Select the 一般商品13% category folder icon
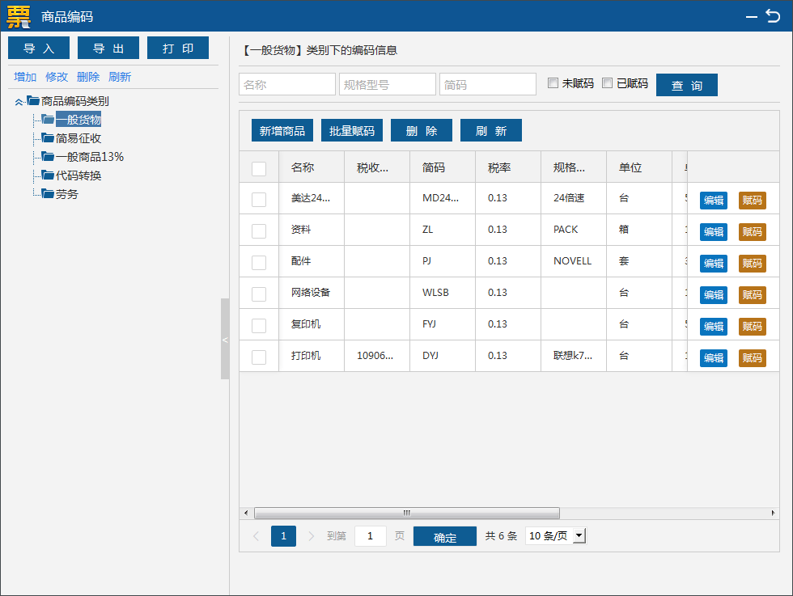793x596 pixels. 47,156
